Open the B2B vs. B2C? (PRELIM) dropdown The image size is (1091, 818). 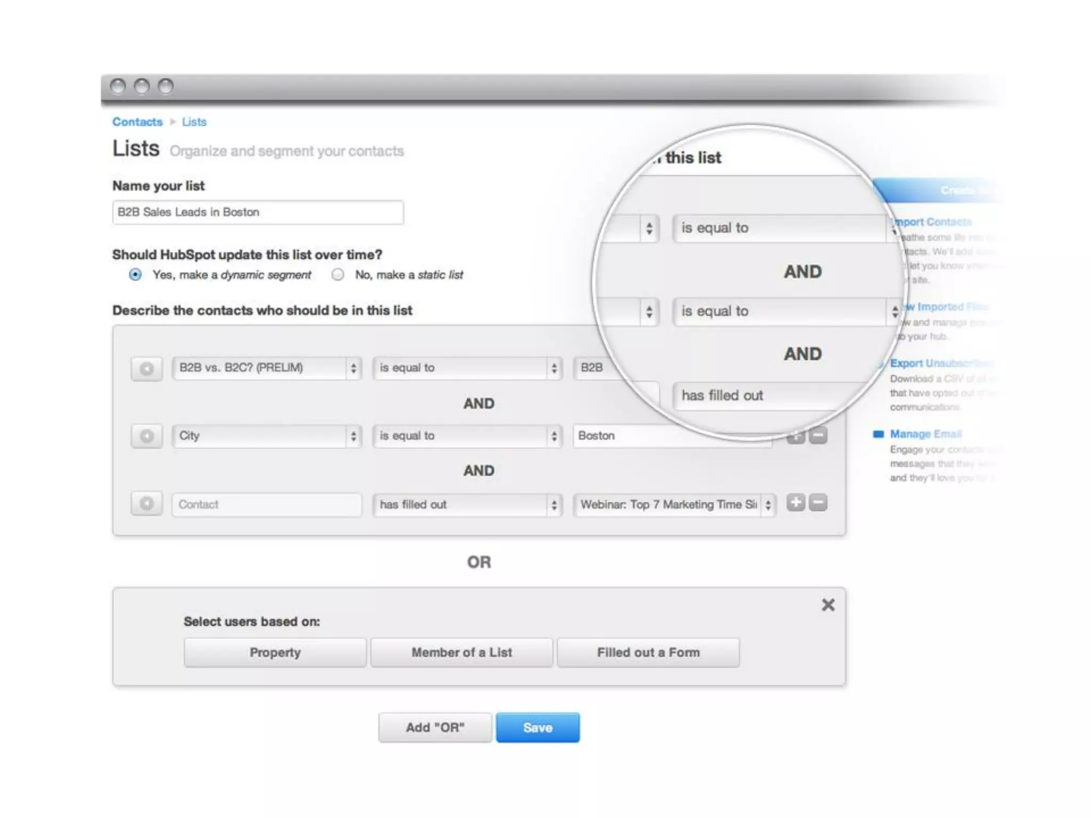(x=266, y=368)
